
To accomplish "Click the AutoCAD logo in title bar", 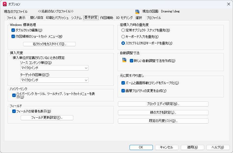I will point(5,4).
